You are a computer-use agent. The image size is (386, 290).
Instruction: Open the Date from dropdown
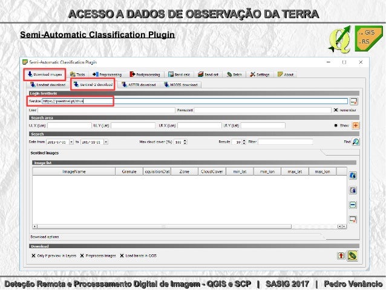click(x=71, y=142)
